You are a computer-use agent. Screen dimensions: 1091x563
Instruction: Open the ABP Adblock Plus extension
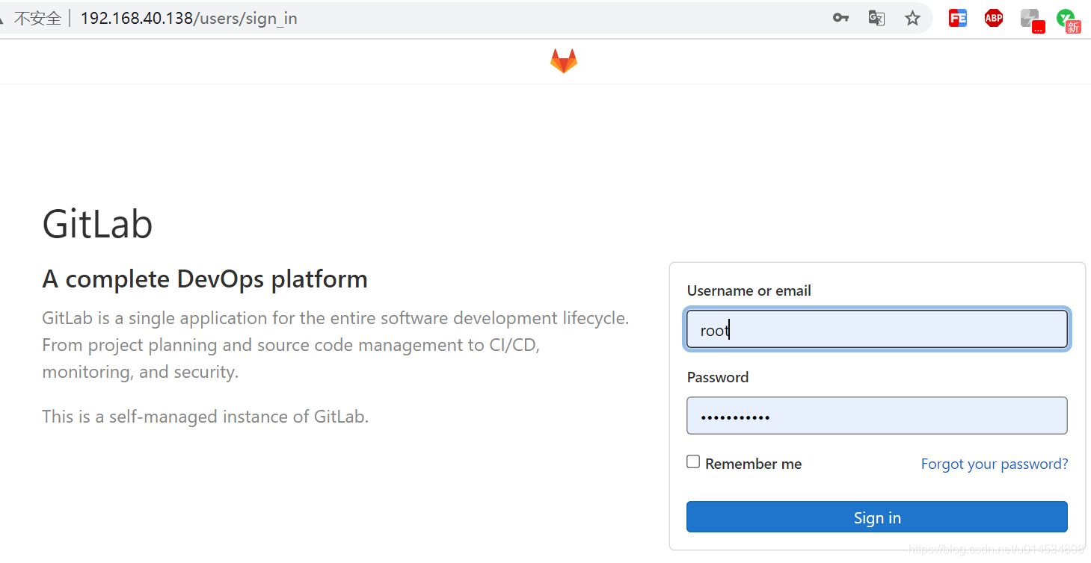pyautogui.click(x=993, y=18)
